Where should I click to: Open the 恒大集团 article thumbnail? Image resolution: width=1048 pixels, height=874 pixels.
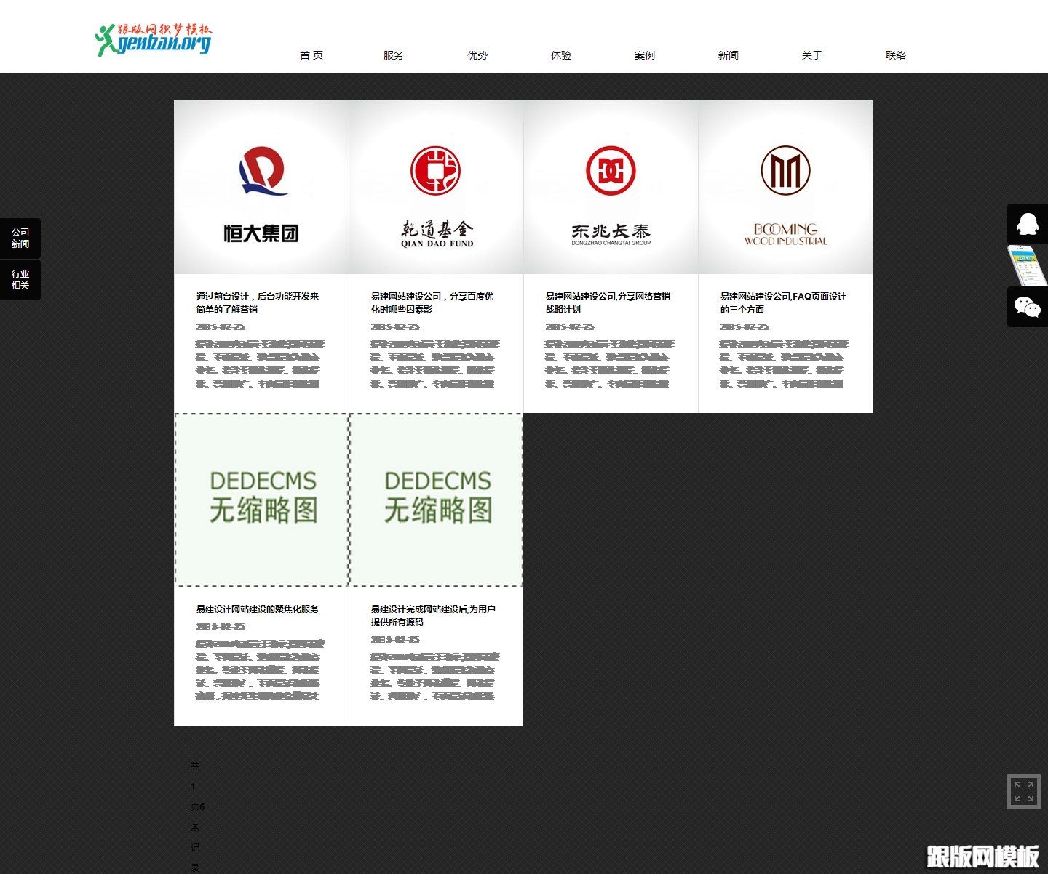(x=261, y=186)
